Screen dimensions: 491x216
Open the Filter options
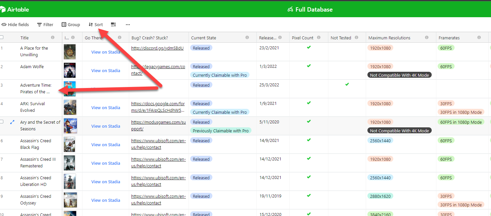pyautogui.click(x=45, y=24)
